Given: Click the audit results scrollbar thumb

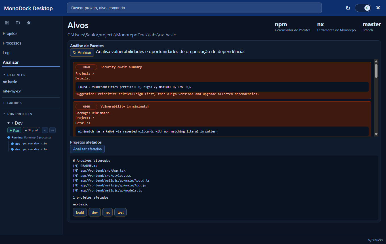Looking at the screenshot, I should pyautogui.click(x=376, y=71).
